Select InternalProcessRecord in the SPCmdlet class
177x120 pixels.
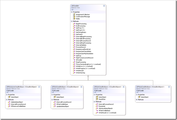83,41
